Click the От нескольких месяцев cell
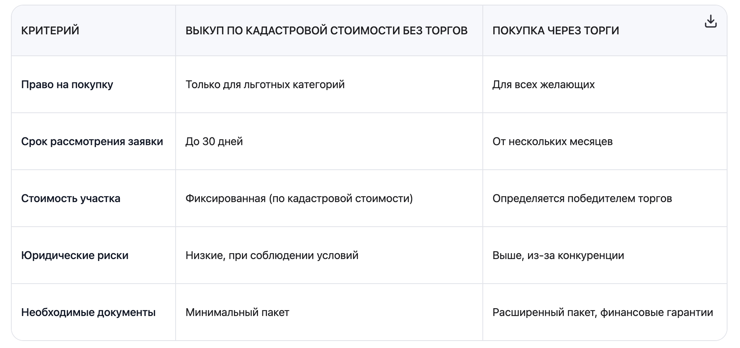Screen dimensions: 740x348 pyautogui.click(x=552, y=142)
